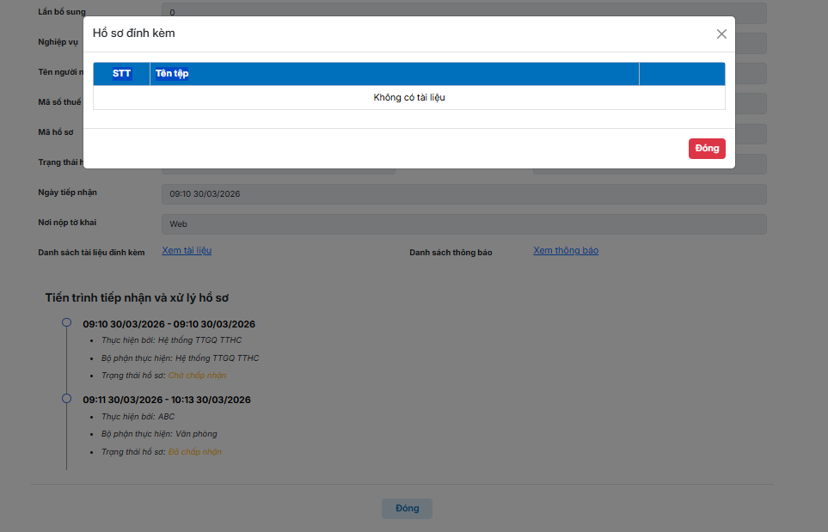Click the 09:10 30/03/2026 timeline entry heading

(x=169, y=324)
